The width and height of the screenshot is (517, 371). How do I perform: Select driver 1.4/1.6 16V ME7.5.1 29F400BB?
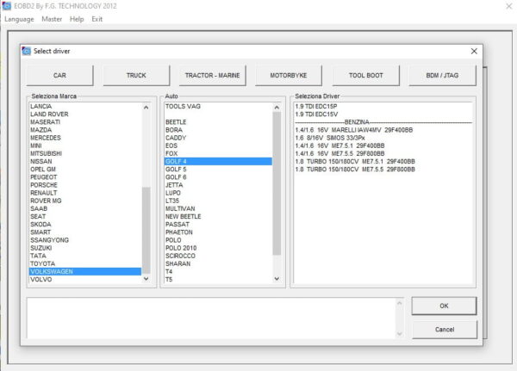[383, 146]
